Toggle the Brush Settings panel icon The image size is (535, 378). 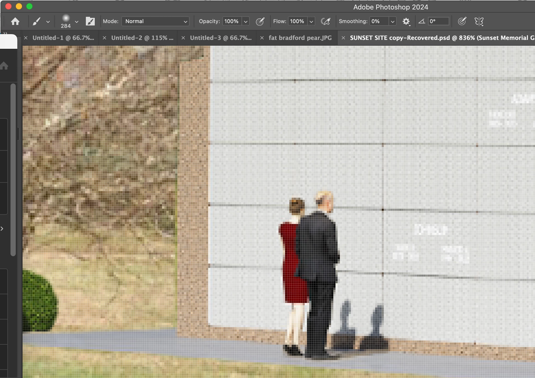[x=90, y=21]
